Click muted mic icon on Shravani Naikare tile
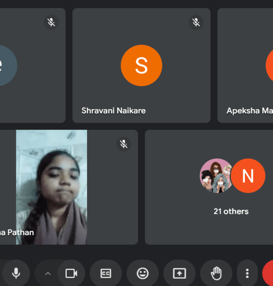 click(196, 22)
